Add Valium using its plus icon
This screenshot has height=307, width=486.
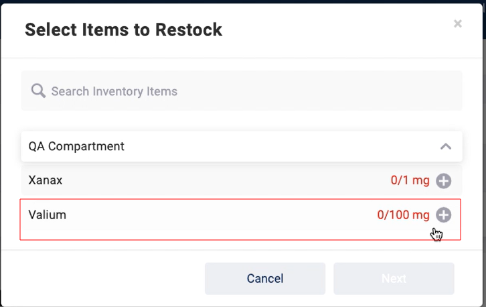(x=443, y=215)
